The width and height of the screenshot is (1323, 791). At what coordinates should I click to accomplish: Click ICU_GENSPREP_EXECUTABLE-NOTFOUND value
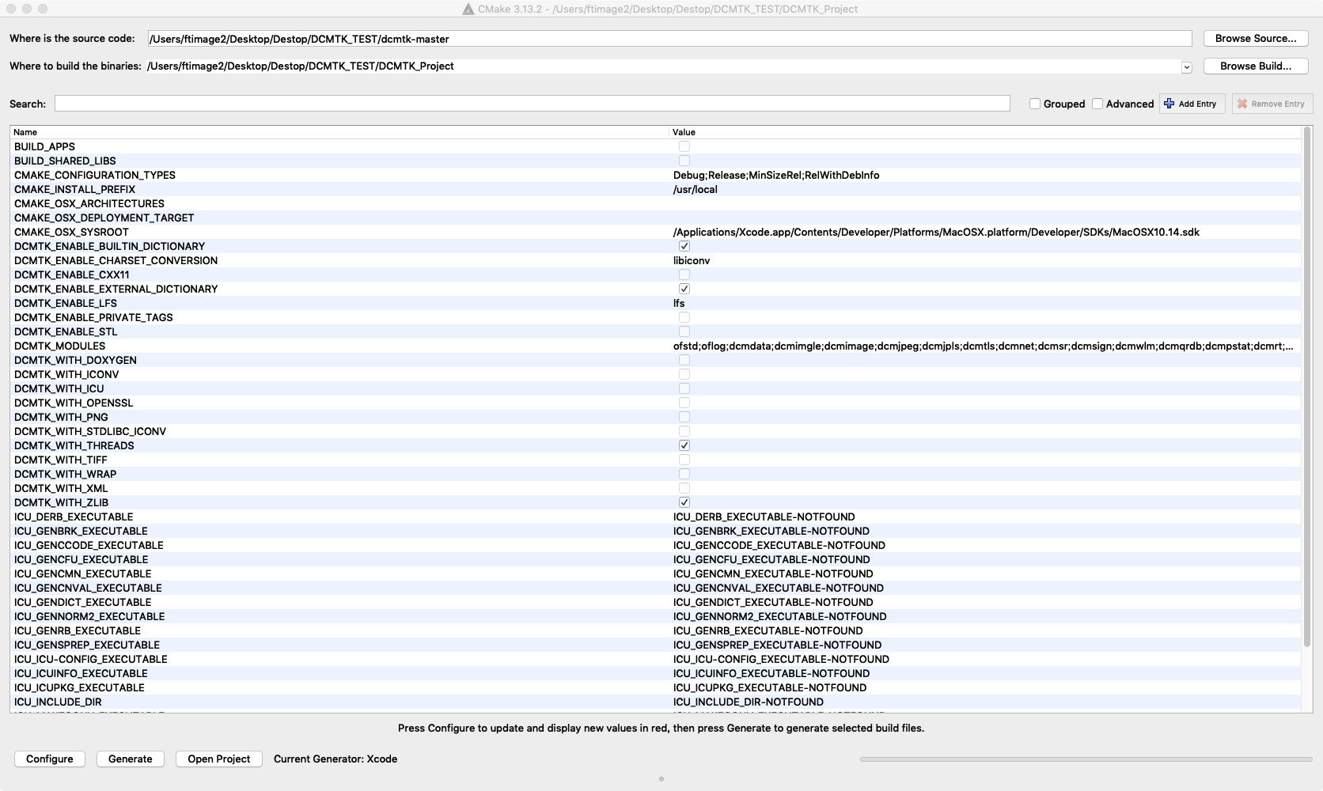(x=777, y=645)
